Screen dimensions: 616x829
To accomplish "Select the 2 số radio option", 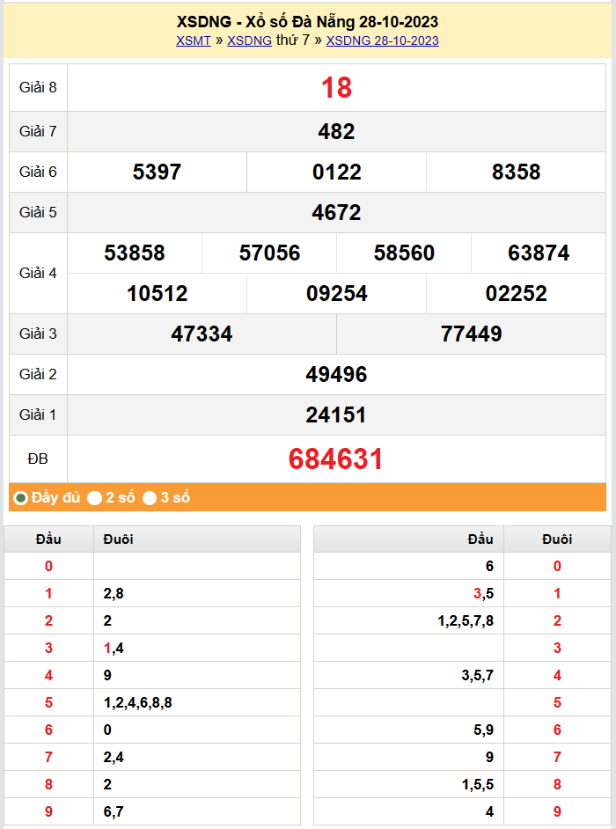I will coord(94,498).
